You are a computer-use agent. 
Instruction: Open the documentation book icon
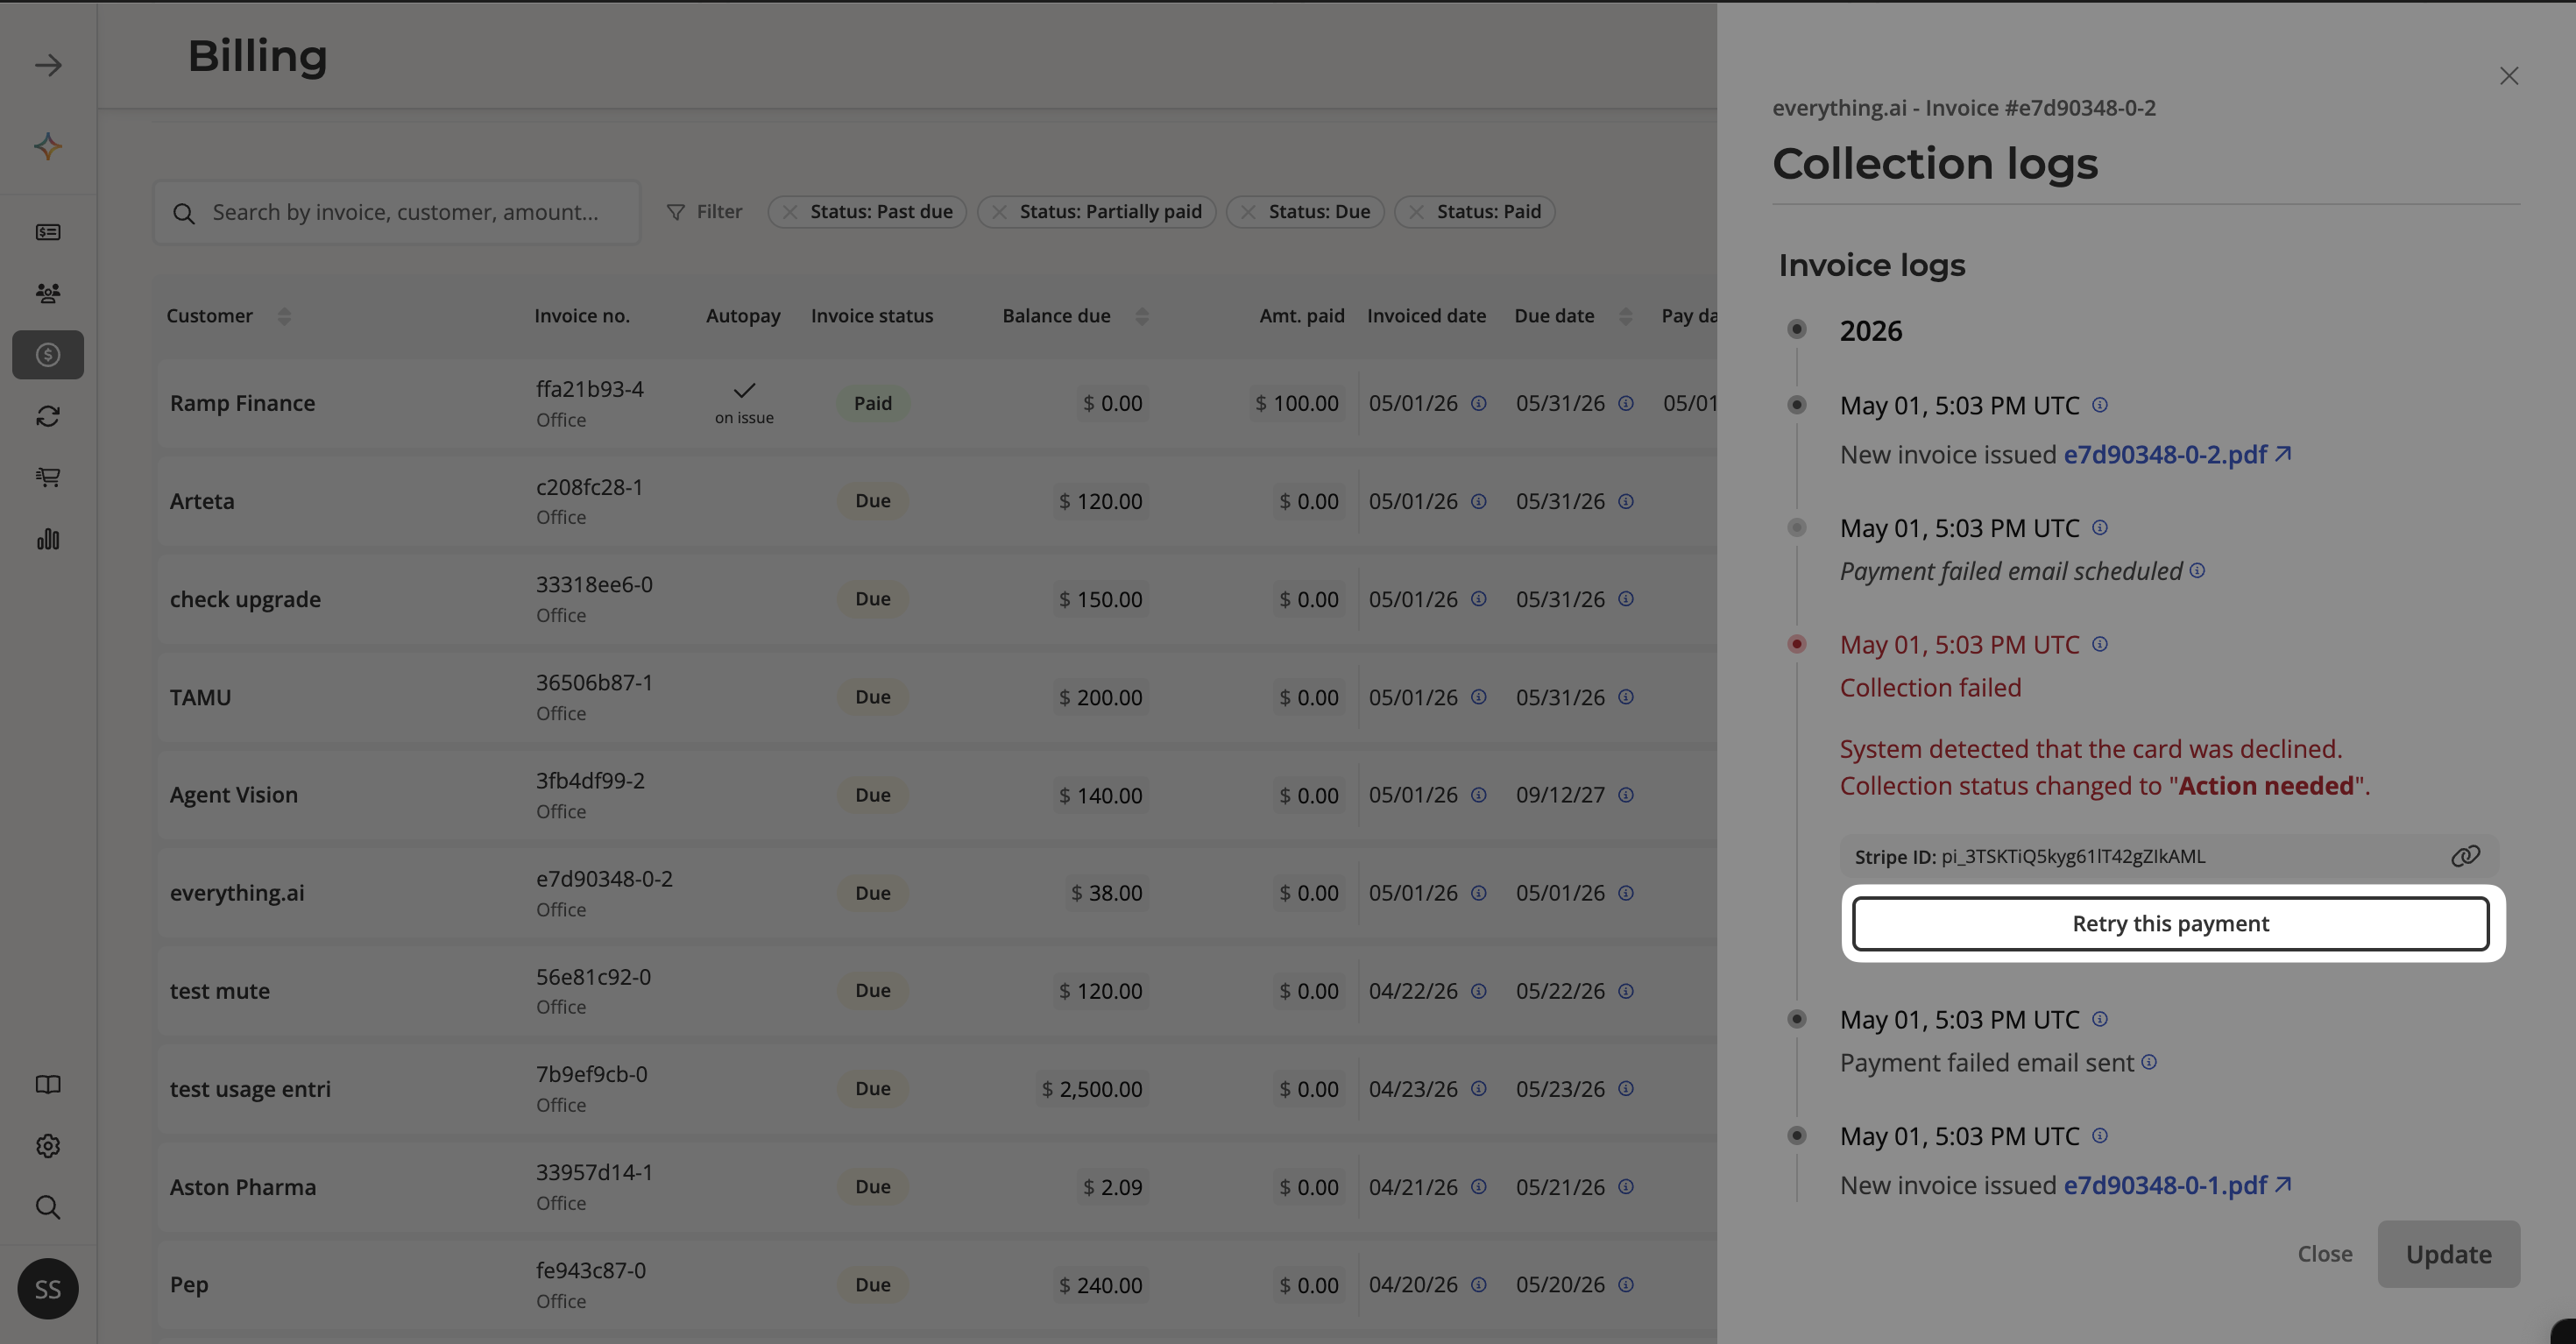48,1085
